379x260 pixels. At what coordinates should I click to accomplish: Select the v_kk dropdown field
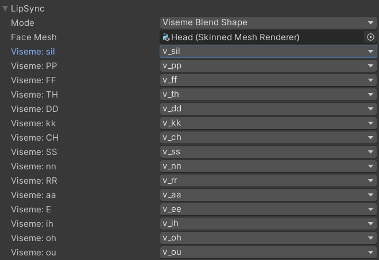tap(268, 123)
